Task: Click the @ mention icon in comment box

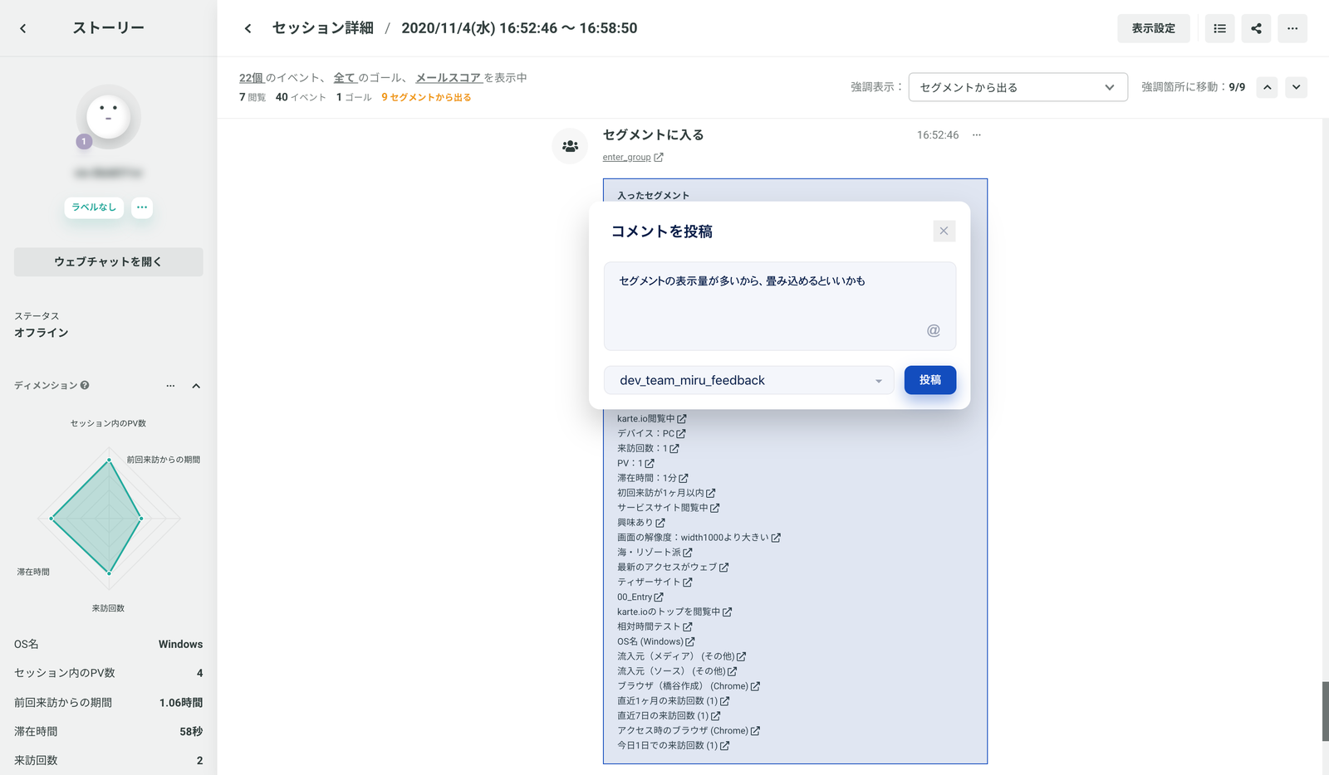Action: click(x=934, y=330)
